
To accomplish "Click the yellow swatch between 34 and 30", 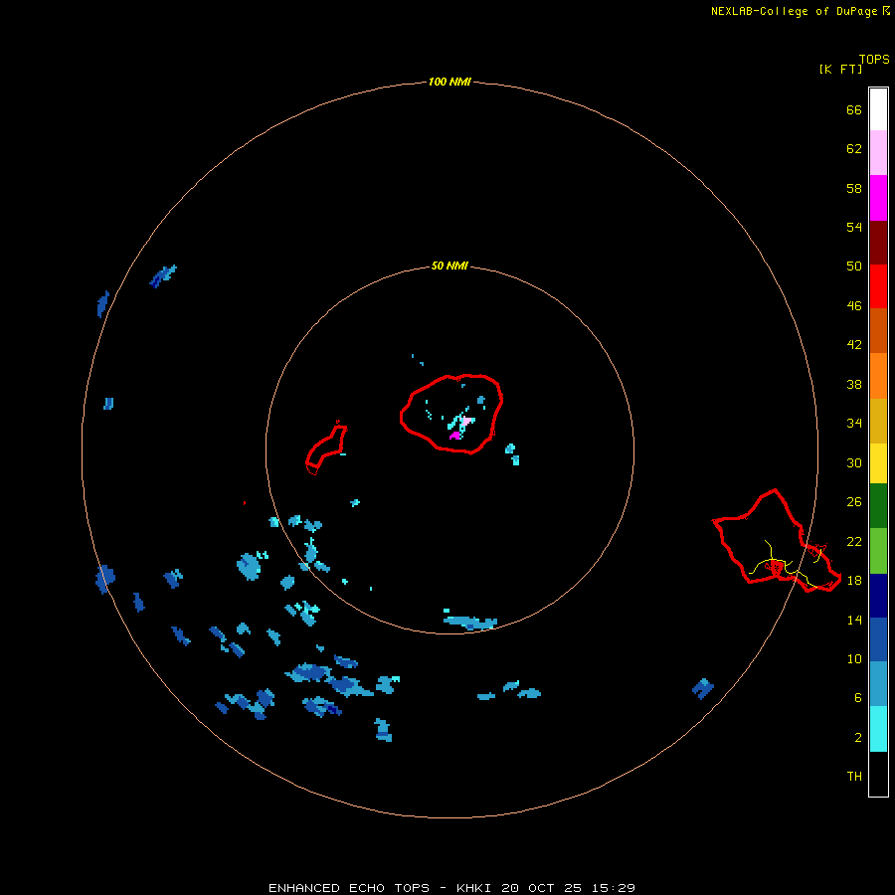I will pos(878,462).
